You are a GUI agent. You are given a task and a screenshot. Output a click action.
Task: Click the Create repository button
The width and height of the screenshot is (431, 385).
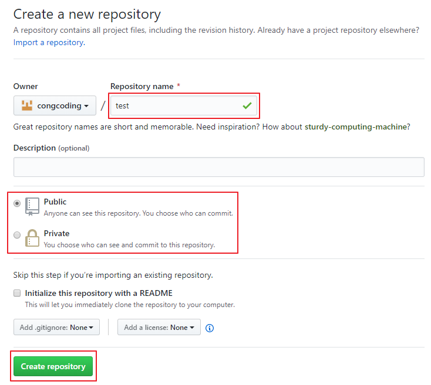click(x=53, y=366)
